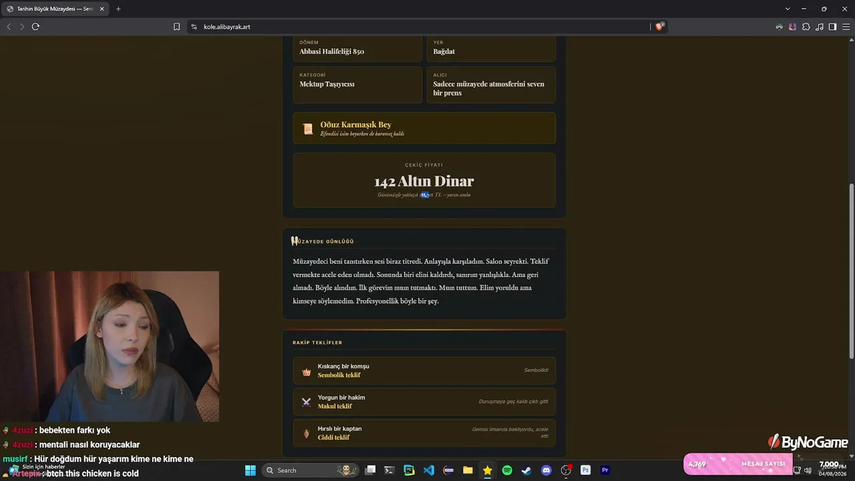Image resolution: width=855 pixels, height=481 pixels.
Task: Open the Windows Start menu
Action: [250, 470]
